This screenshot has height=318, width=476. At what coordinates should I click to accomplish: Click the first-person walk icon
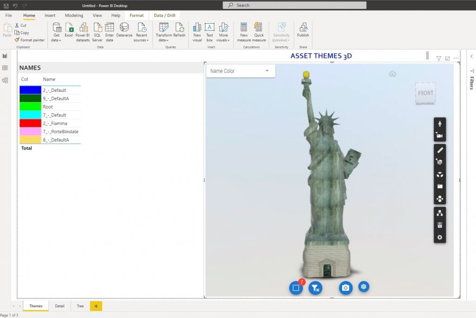tap(440, 123)
